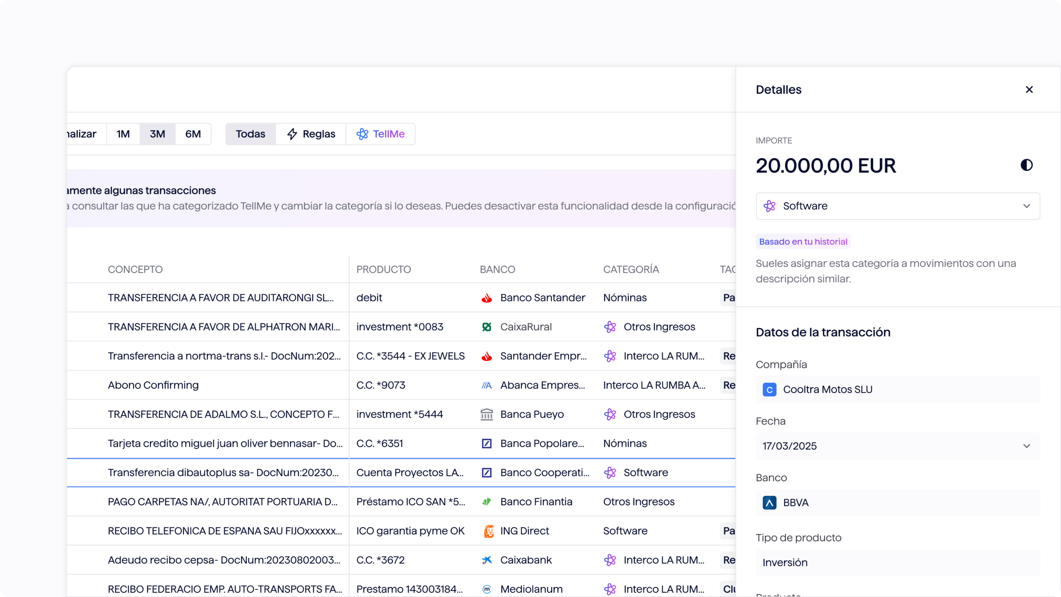Viewport: 1061px width, 597px height.
Task: Open row TRANSFERENCIA DE ADALMO S.L.
Action: pos(401,414)
